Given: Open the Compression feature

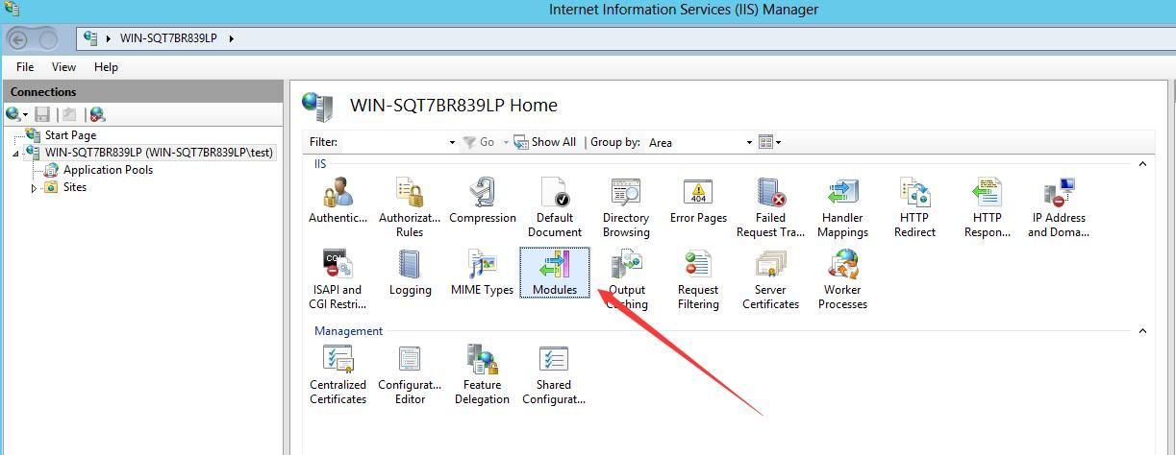Looking at the screenshot, I should 483,201.
